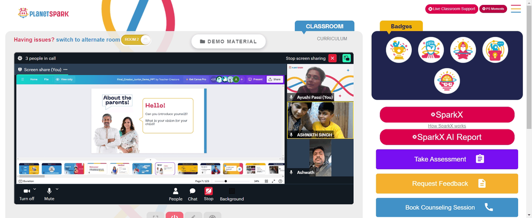The height and width of the screenshot is (218, 532).
Task: Select slide thumbnail 1
Action: (29, 169)
